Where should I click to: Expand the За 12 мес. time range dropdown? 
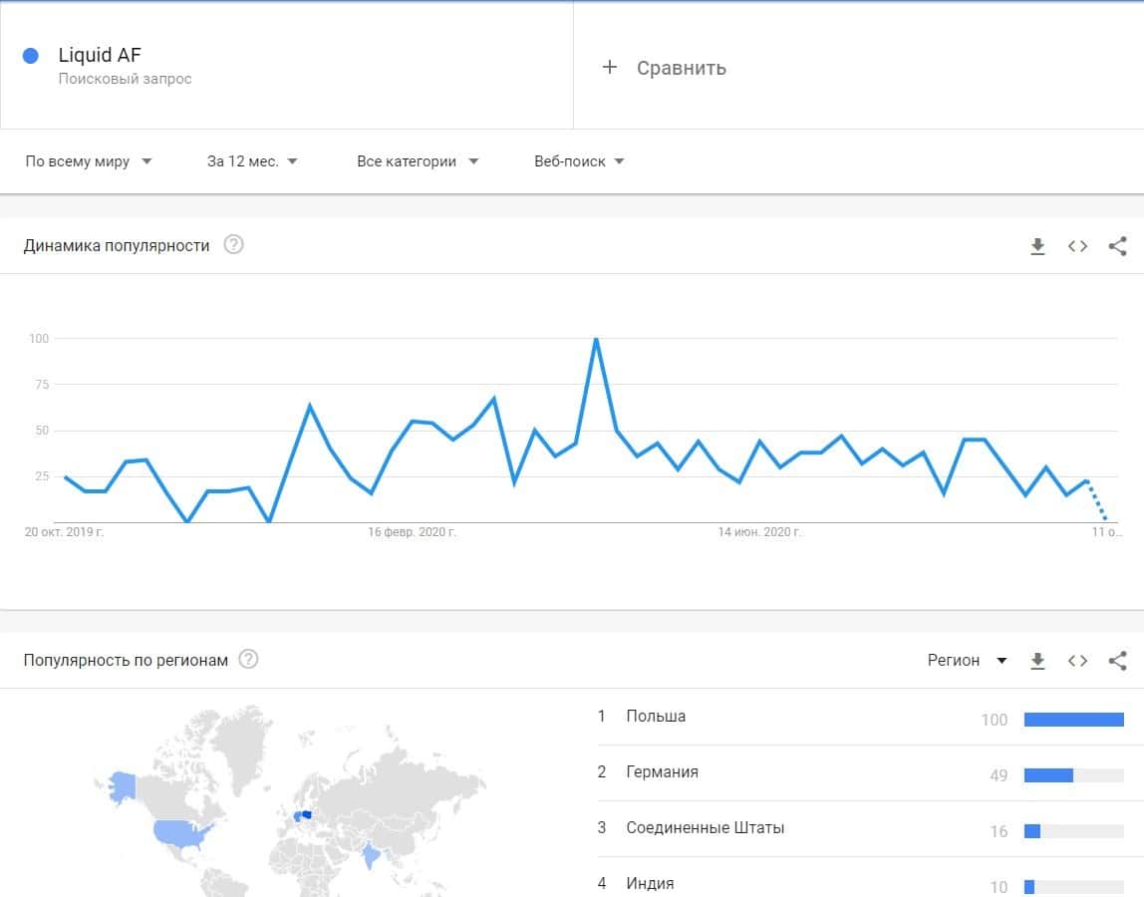click(252, 161)
